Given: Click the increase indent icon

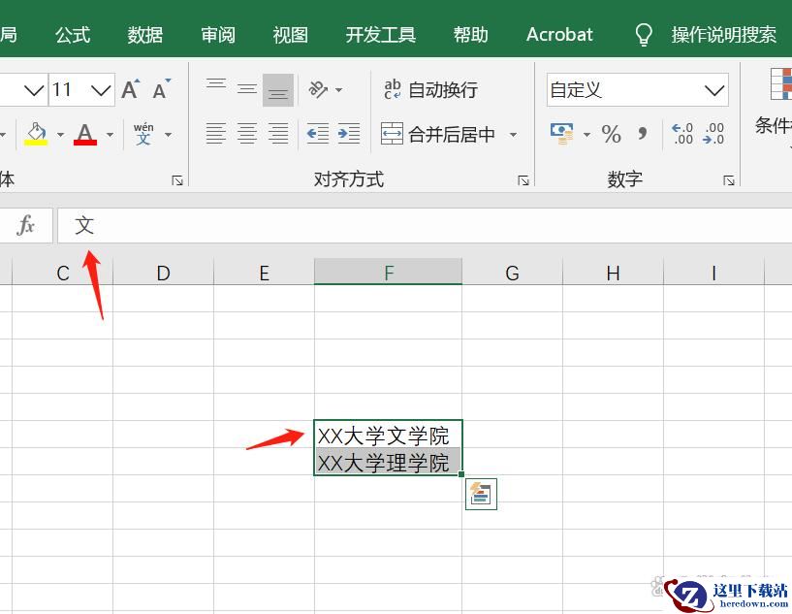Looking at the screenshot, I should (348, 134).
